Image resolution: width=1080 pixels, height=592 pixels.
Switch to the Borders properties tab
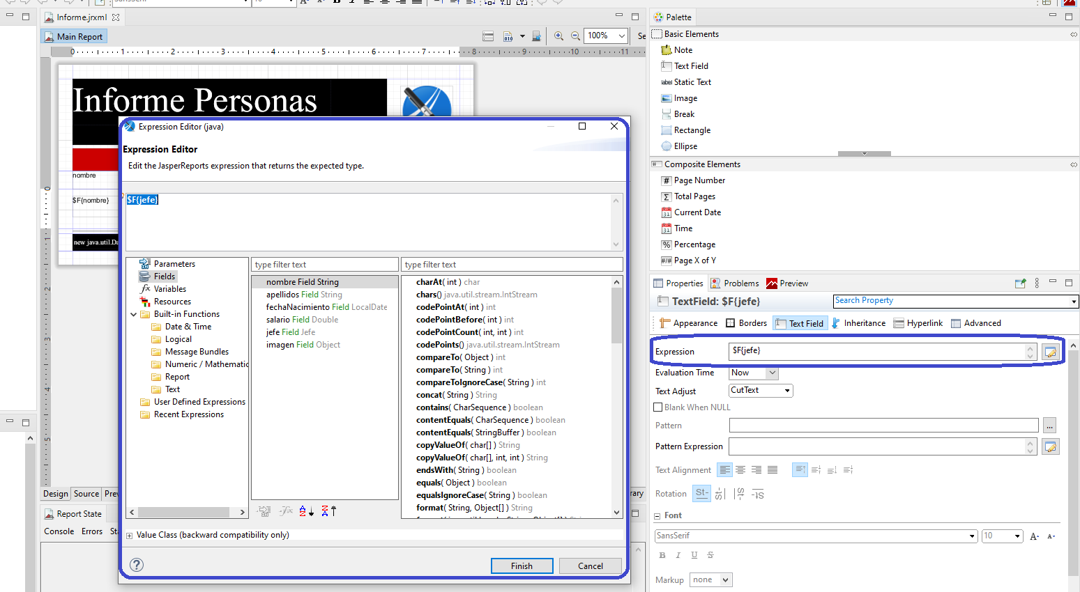tap(746, 323)
